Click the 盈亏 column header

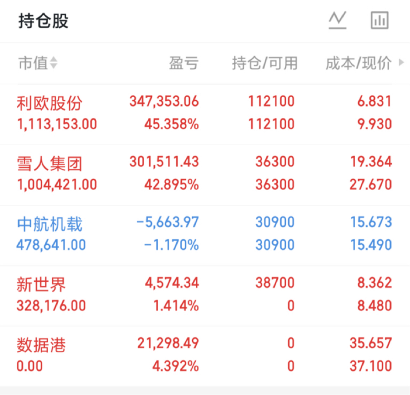183,63
